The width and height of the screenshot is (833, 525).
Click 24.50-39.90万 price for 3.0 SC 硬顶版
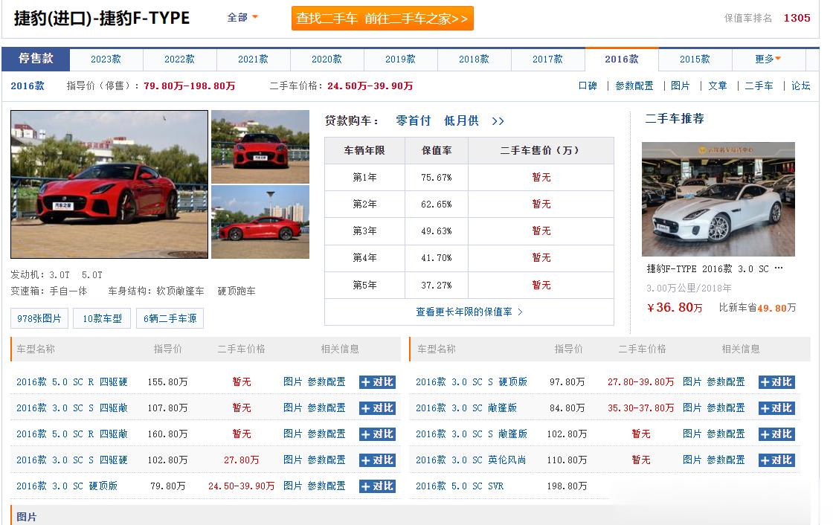point(241,486)
